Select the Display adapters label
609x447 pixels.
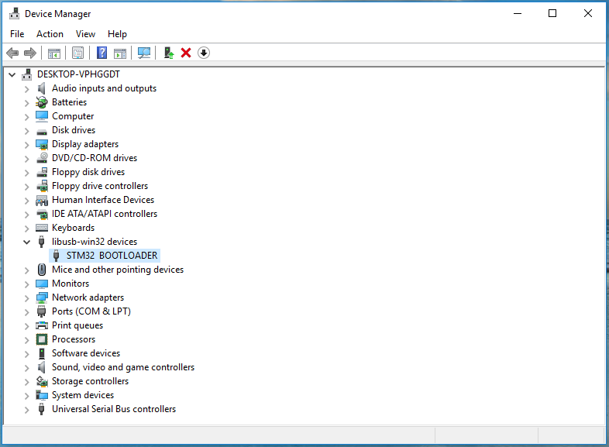(x=85, y=144)
